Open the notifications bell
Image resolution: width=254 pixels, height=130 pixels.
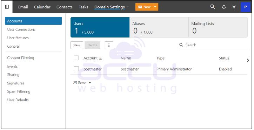(x=224, y=7)
